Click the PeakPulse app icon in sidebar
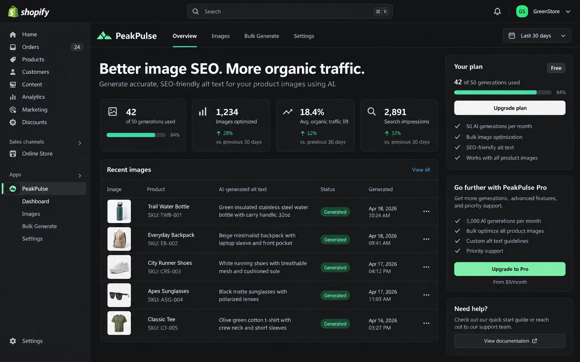The image size is (580, 362). [x=13, y=189]
